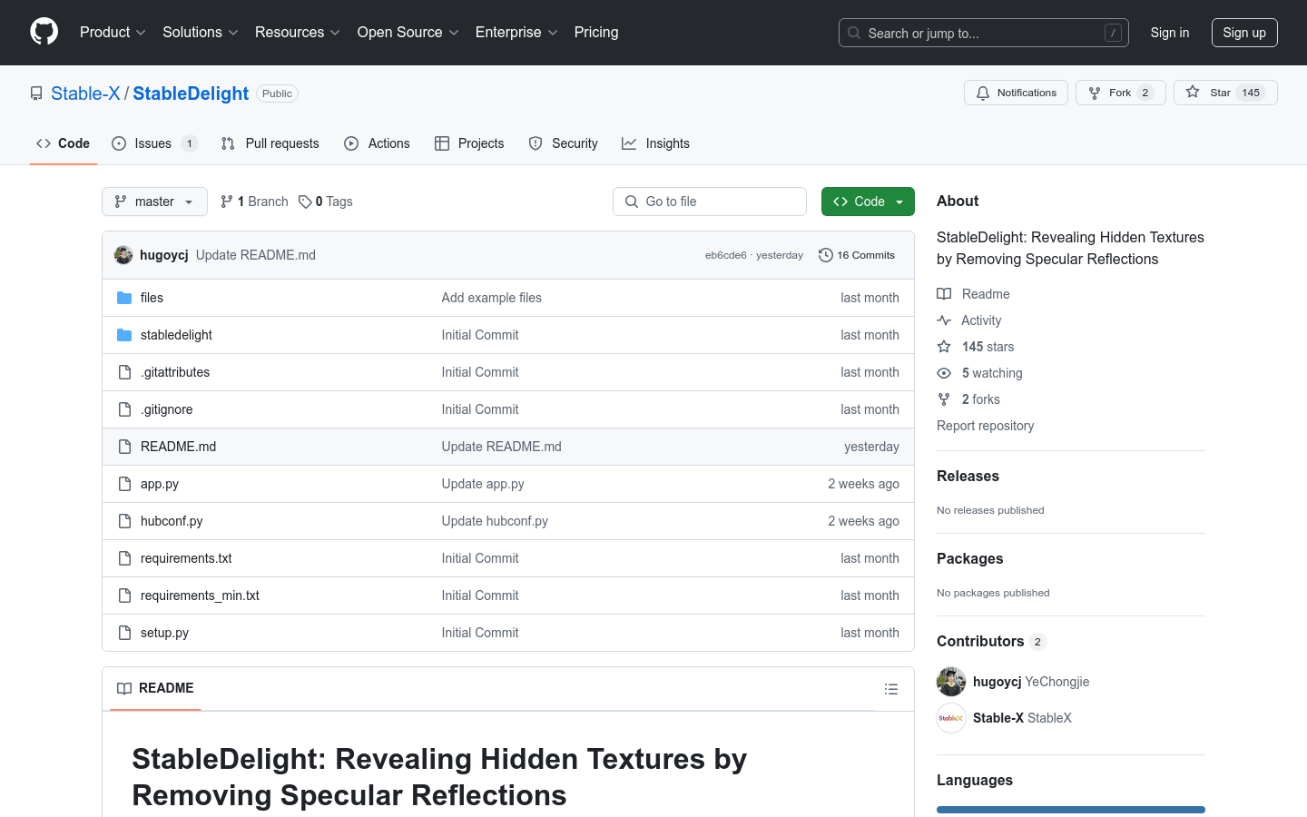Focus the Search or jump to field
This screenshot has width=1307, height=817.
[x=984, y=33]
